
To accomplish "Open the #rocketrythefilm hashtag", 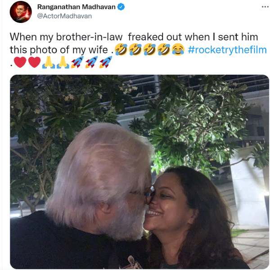I will click(x=227, y=49).
